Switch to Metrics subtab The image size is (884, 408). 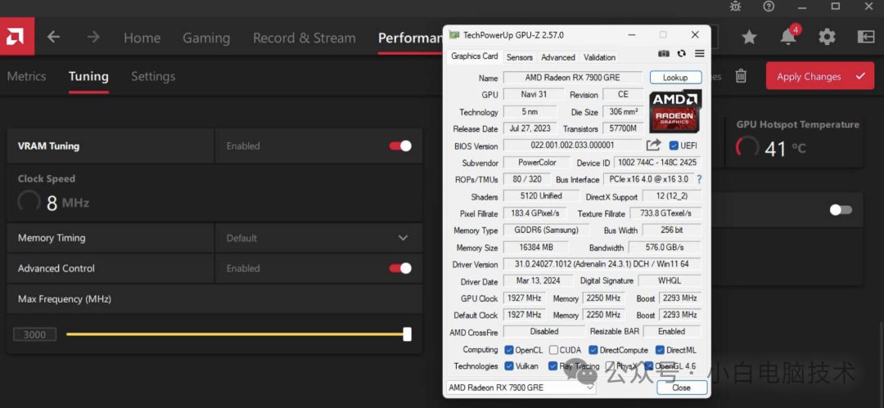tap(26, 76)
